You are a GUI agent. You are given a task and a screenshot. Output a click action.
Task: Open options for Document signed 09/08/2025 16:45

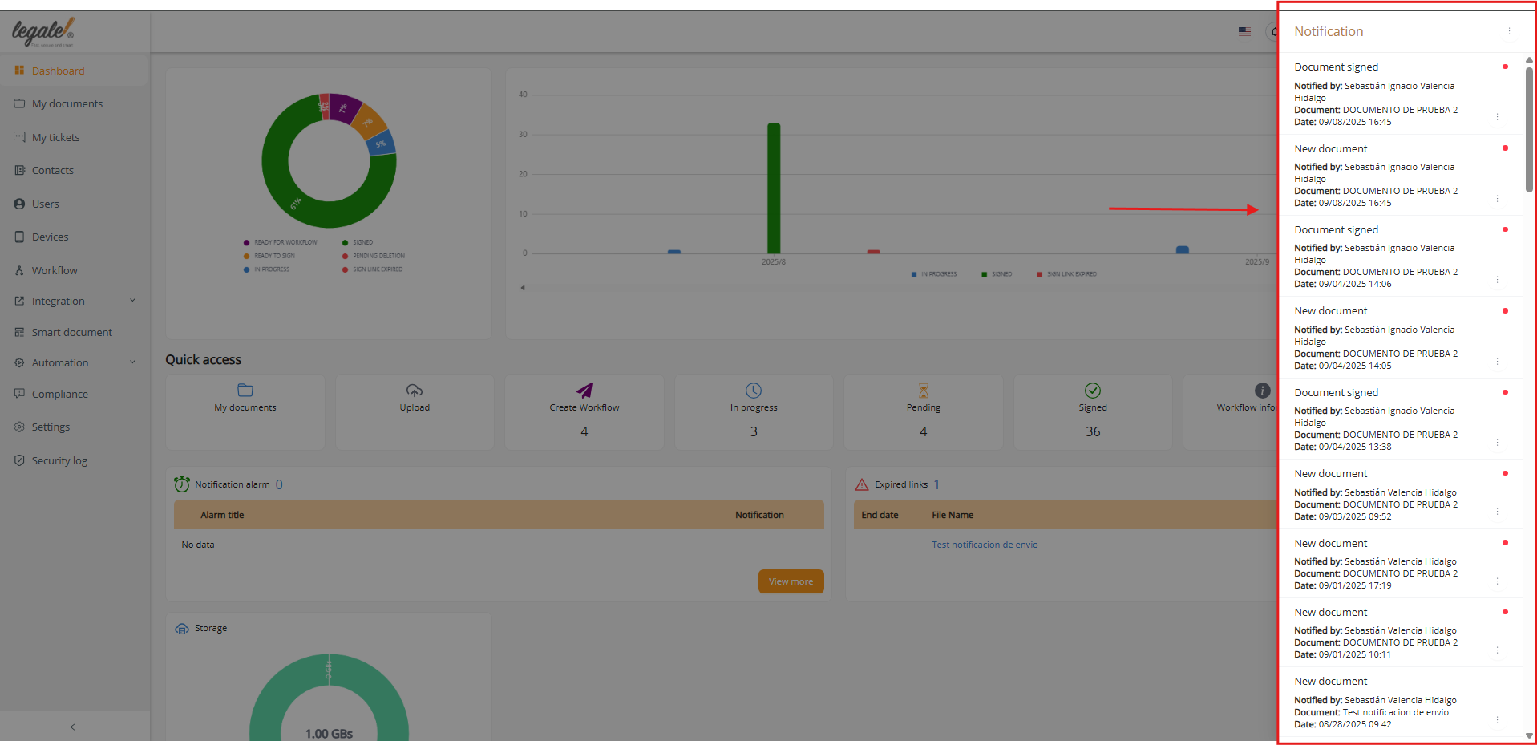[x=1497, y=117]
